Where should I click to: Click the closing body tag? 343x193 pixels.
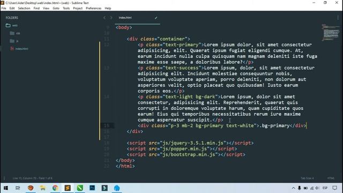point(125,160)
